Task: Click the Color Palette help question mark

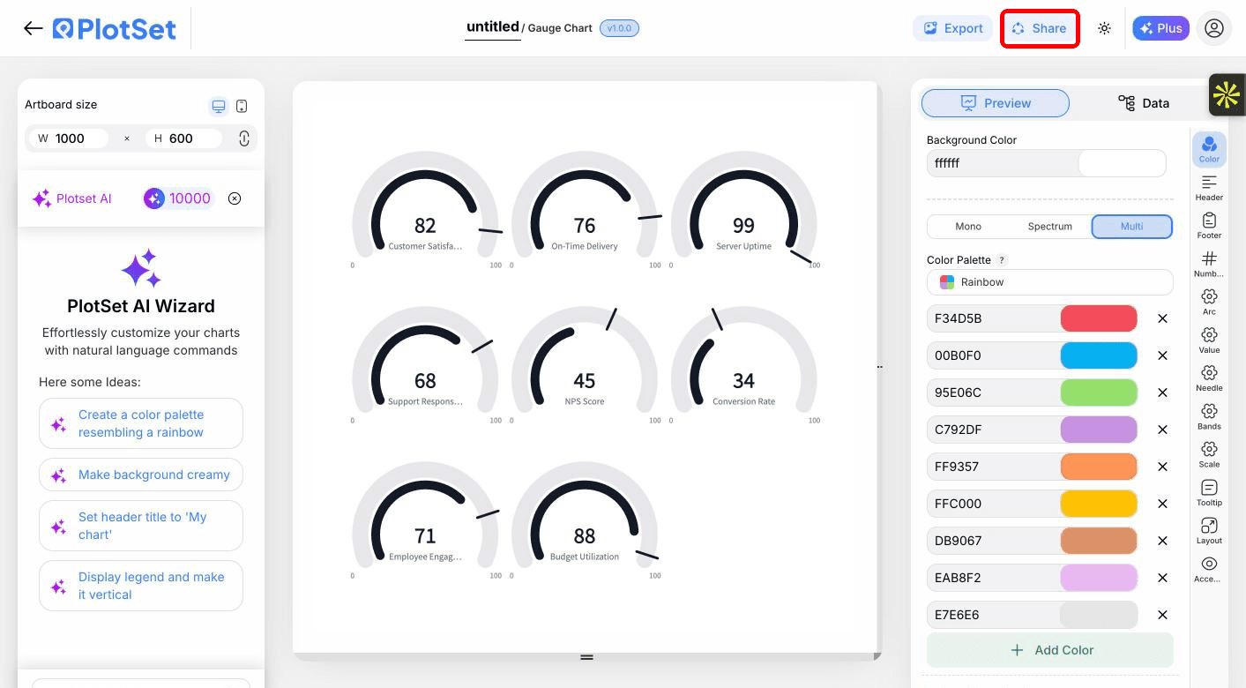Action: pyautogui.click(x=1002, y=260)
